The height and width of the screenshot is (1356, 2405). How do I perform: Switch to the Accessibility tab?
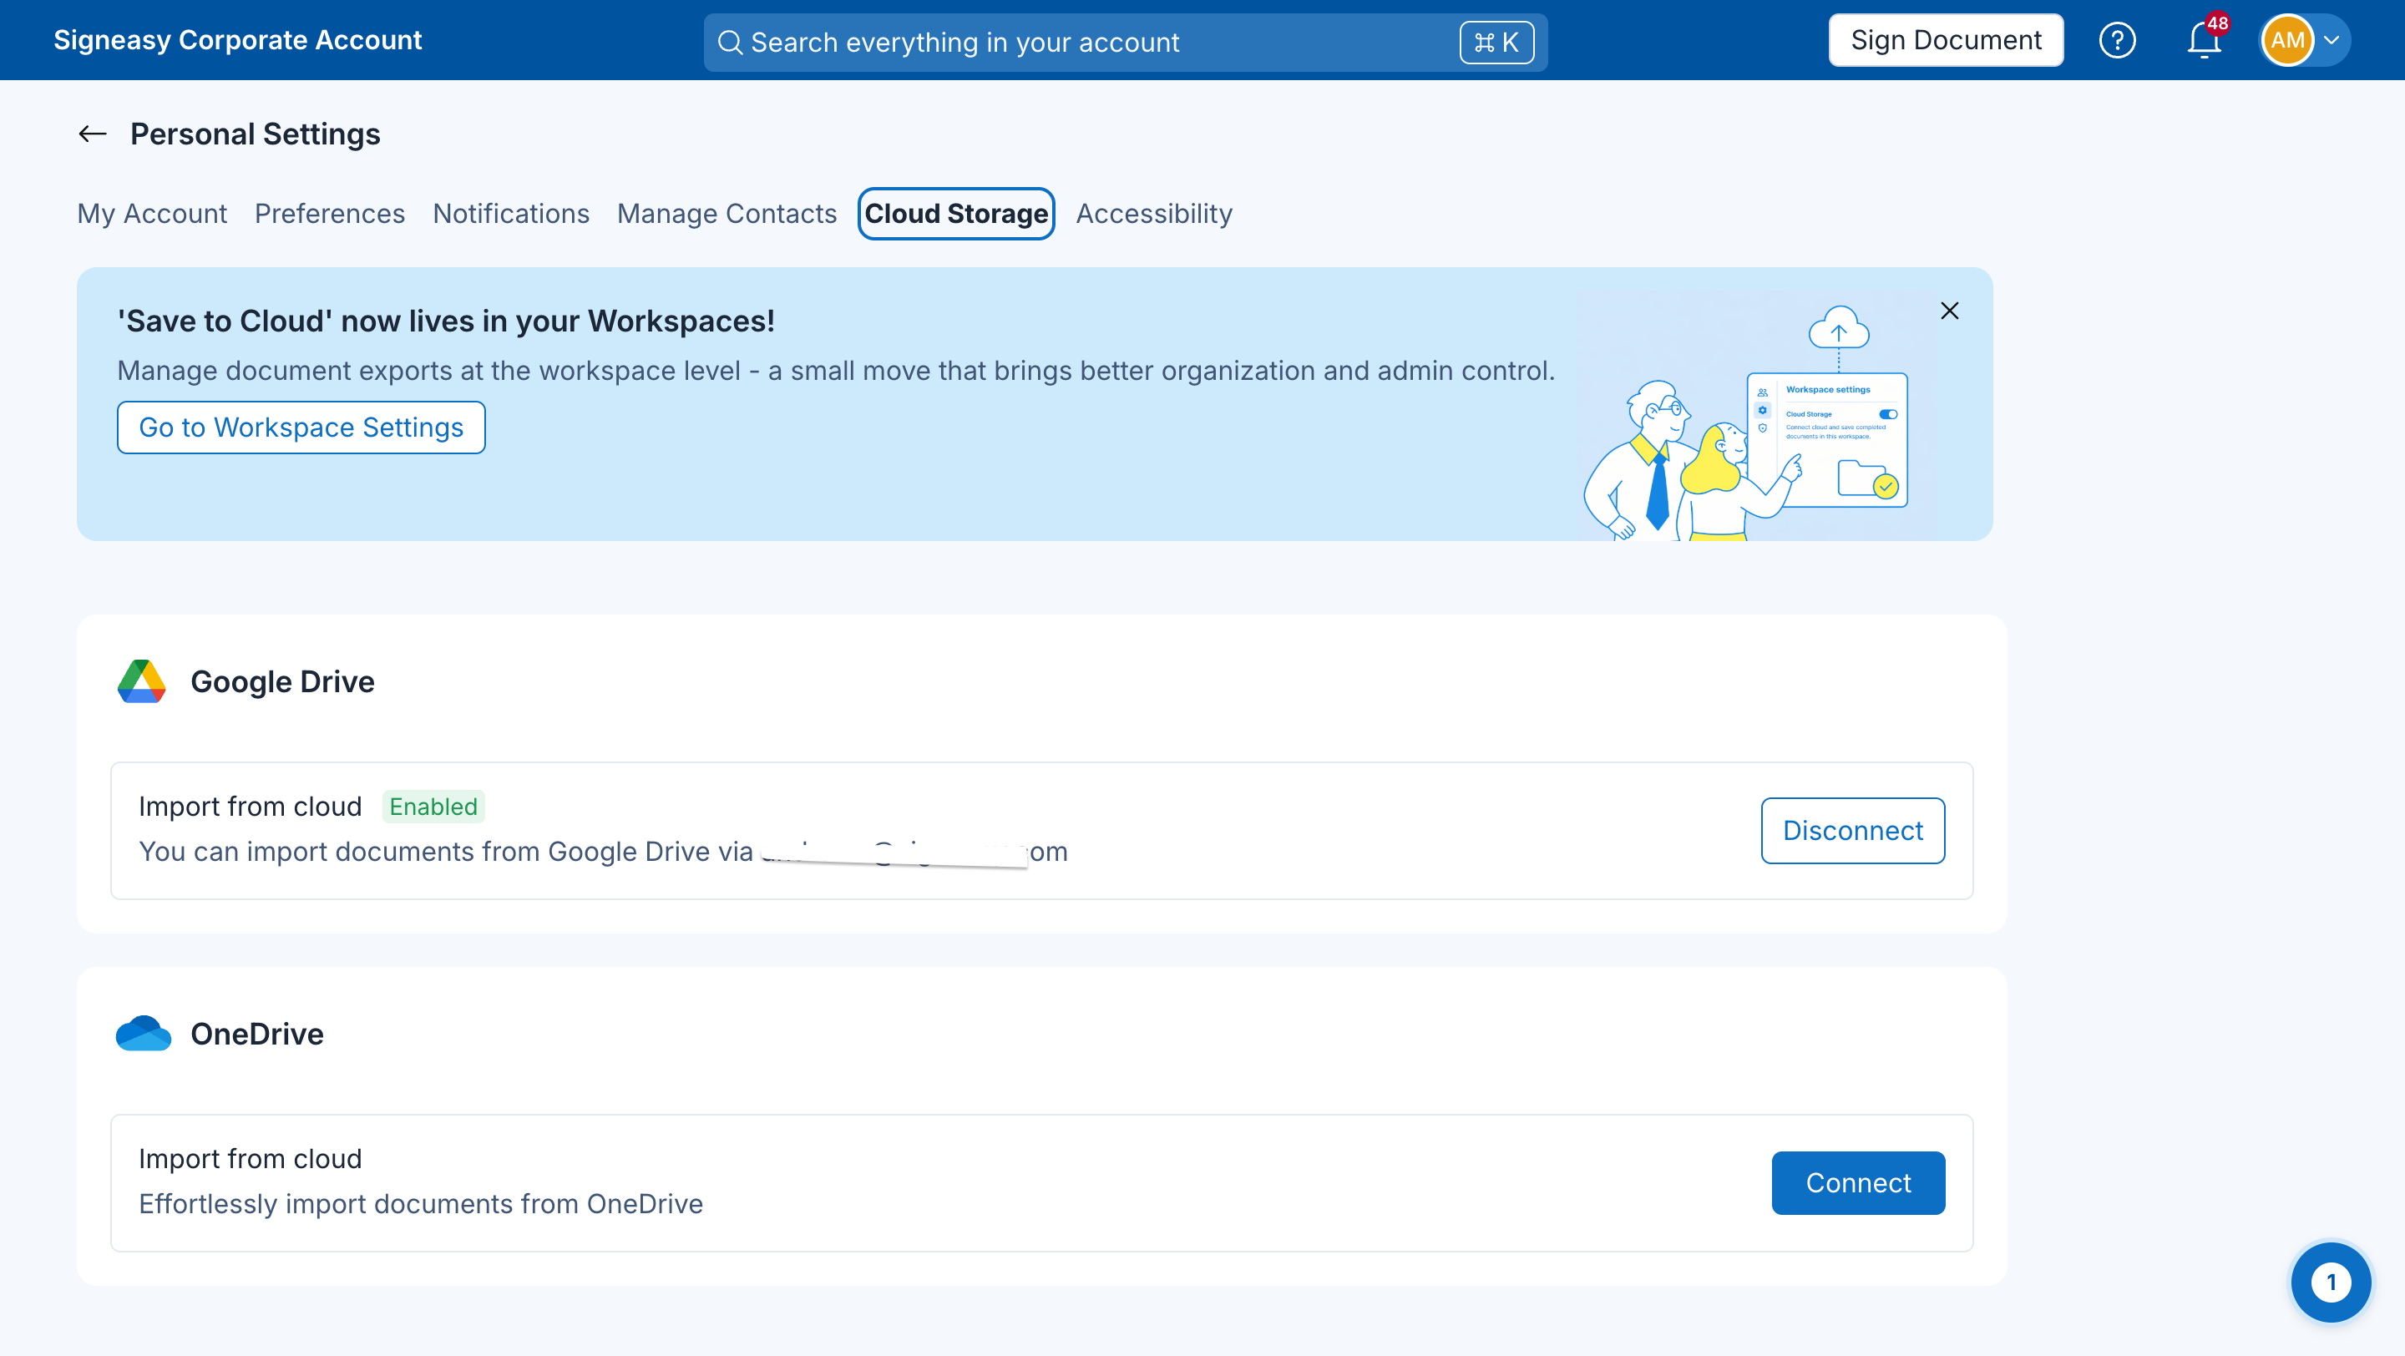[1154, 214]
